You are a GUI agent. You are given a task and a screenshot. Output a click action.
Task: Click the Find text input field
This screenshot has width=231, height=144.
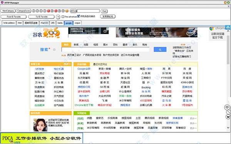89,11
